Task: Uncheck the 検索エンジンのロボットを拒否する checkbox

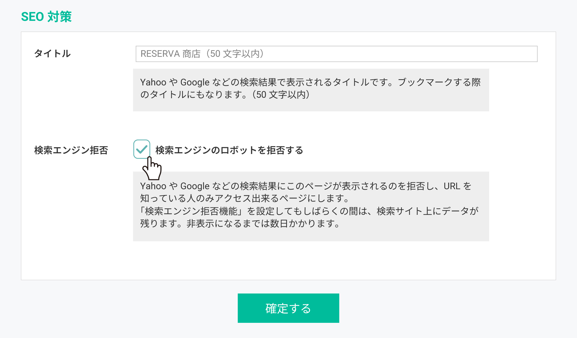Action: 141,149
